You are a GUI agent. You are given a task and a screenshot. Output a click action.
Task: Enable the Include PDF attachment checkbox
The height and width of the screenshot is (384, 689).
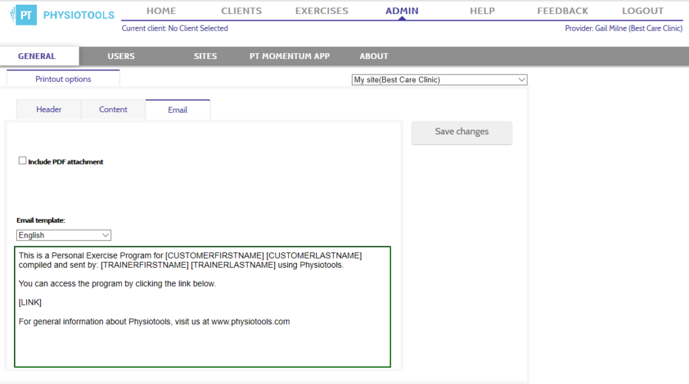(22, 161)
